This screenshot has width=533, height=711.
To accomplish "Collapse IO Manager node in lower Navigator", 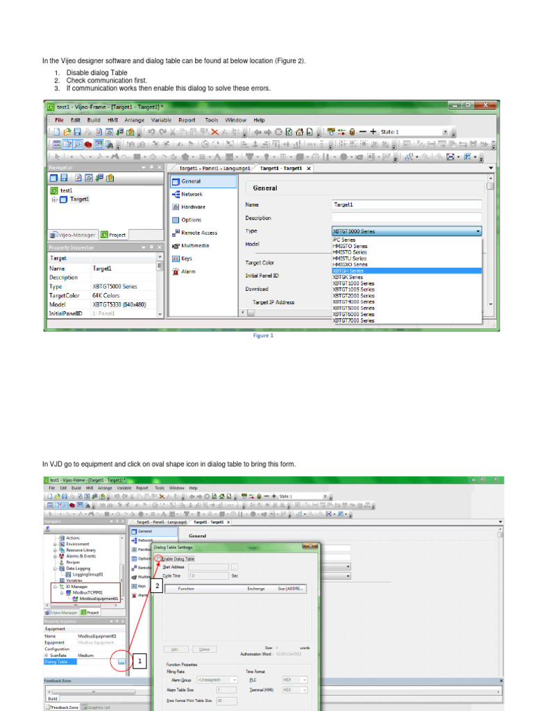I will pos(56,586).
